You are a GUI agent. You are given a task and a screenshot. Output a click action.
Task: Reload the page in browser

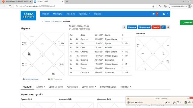(x=10, y=6)
